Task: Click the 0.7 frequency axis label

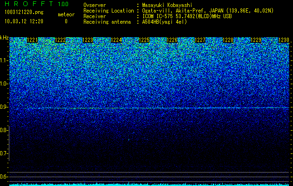Action: click(4, 153)
